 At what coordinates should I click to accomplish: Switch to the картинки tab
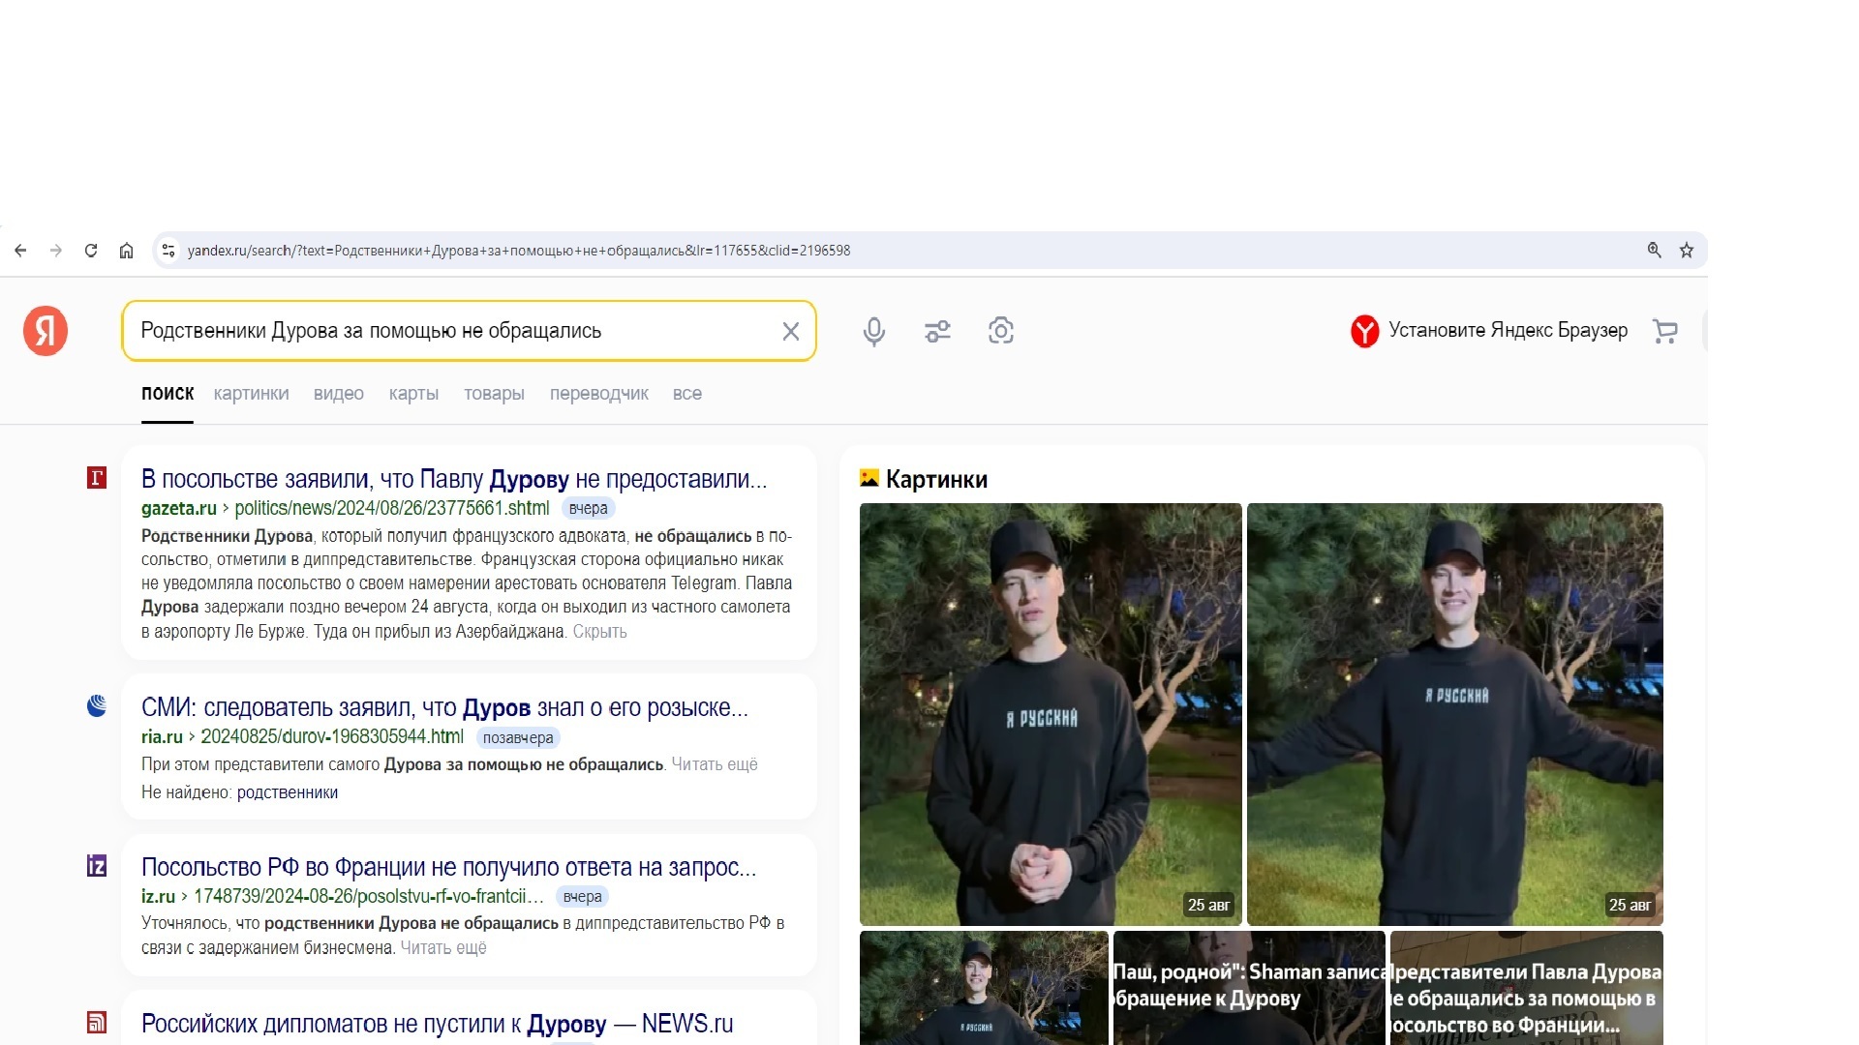(251, 394)
